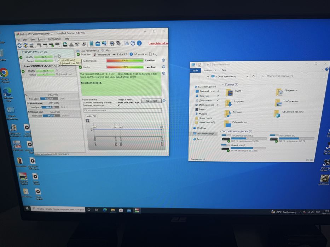Open Google Chrome desktop shortcut
This screenshot has width=330, height=247.
click(4, 76)
